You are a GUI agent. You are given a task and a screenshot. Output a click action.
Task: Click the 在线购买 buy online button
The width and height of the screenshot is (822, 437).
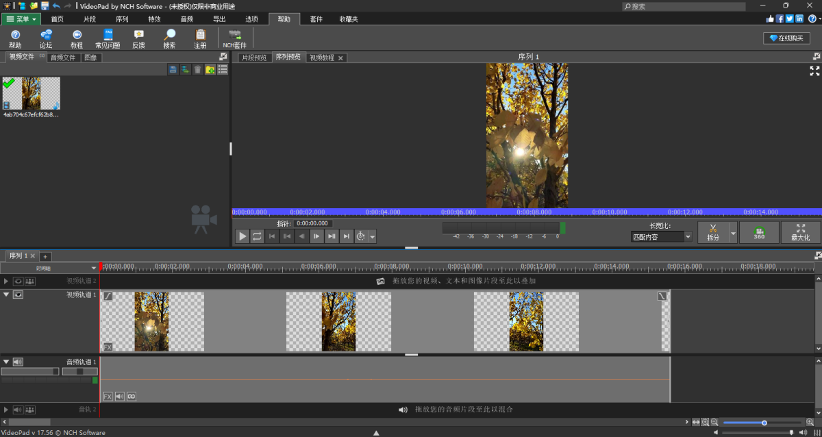(786, 38)
